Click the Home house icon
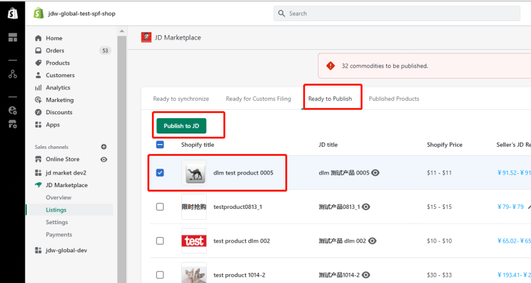531x283 pixels. 38,38
